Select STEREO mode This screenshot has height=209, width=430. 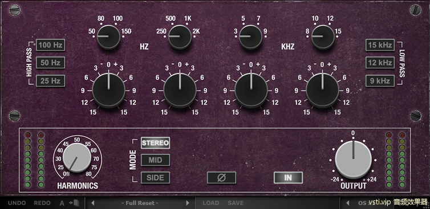tap(155, 143)
